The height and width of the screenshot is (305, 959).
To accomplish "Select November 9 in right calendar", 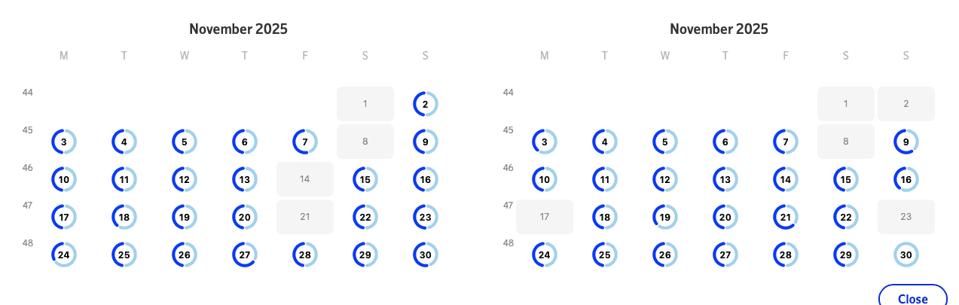I will [906, 142].
